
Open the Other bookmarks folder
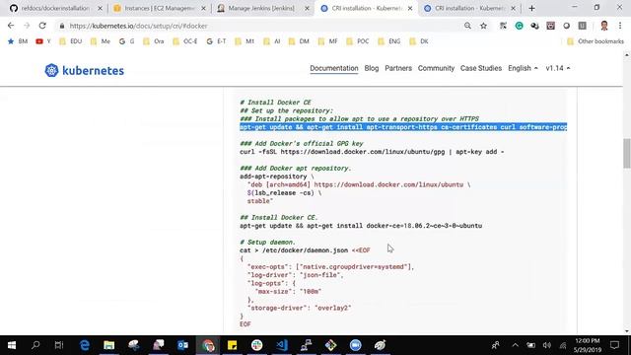[596, 41]
